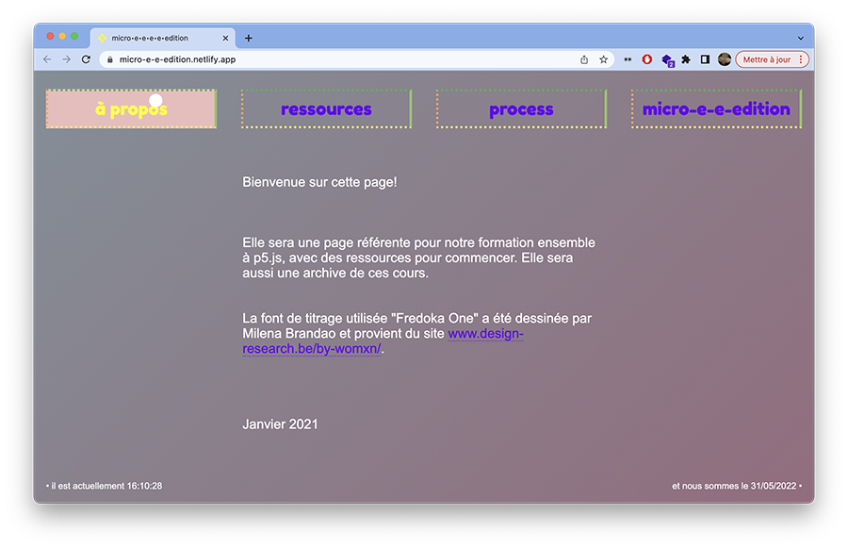Click the eyes extension icon in the toolbar
Screen dimensions: 848x548
pos(628,59)
